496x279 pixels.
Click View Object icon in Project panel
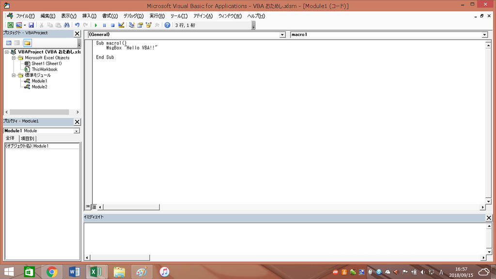click(17, 43)
